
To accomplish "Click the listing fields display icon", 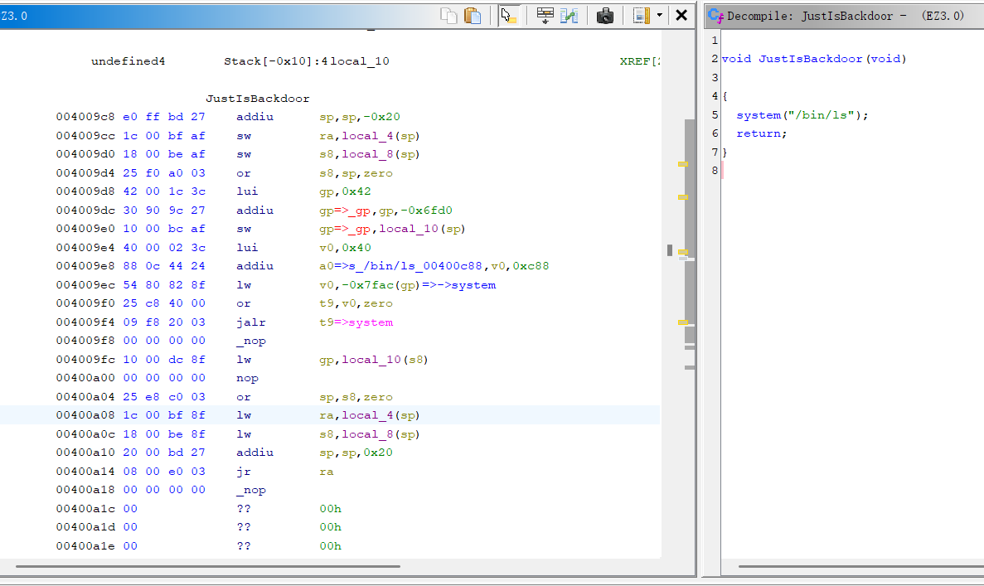I will [641, 15].
